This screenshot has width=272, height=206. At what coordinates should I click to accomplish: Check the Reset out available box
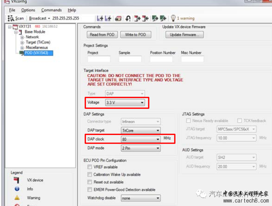click(90, 182)
